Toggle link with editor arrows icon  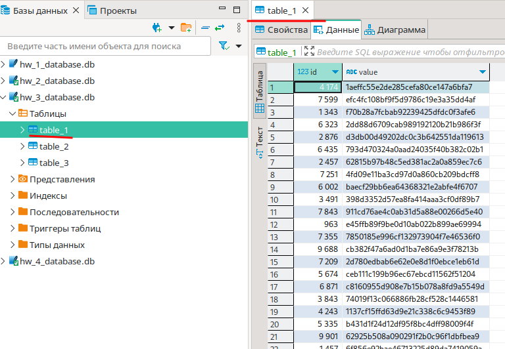220,28
